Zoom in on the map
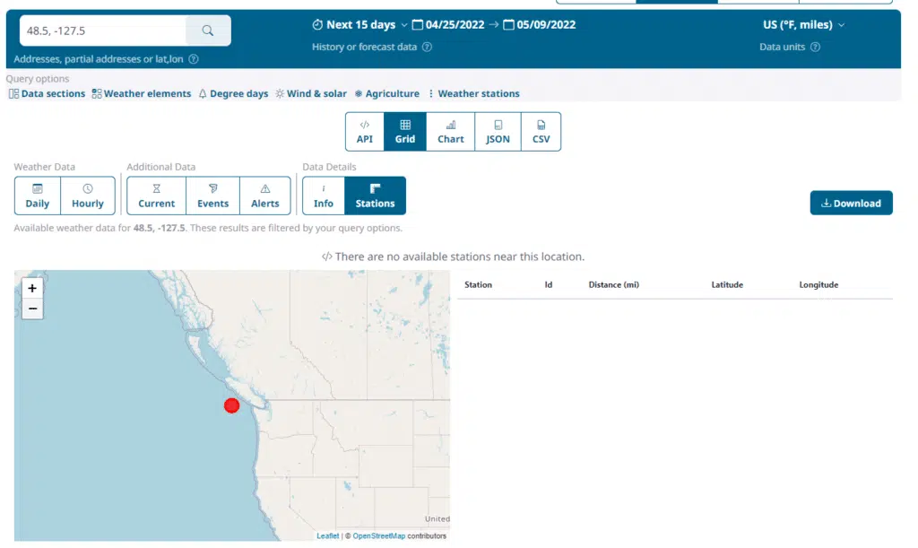This screenshot has height=548, width=918. tap(32, 288)
